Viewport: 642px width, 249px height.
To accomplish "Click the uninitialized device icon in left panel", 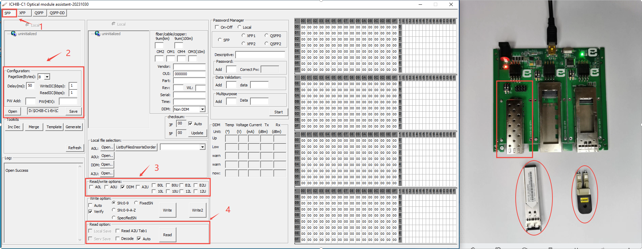I will [14, 34].
